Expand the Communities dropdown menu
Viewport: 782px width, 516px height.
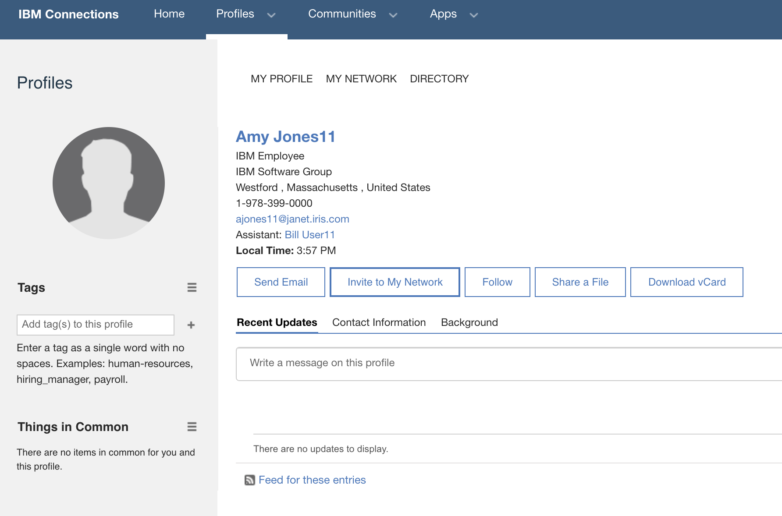(x=393, y=15)
